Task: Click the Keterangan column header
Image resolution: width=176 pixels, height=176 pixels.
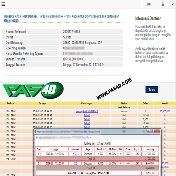Action: 87,103
